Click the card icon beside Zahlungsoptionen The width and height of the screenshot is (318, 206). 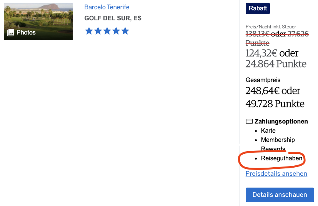point(249,122)
